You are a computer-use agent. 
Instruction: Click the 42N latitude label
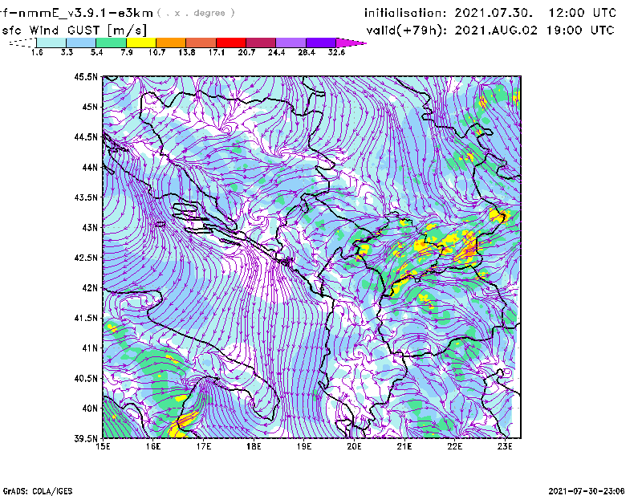coord(90,287)
